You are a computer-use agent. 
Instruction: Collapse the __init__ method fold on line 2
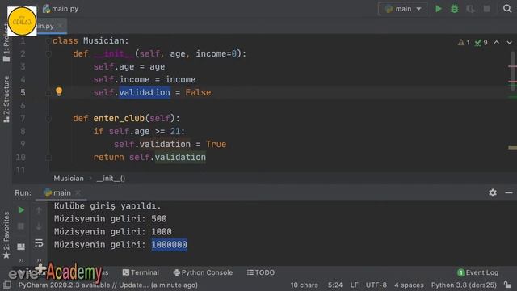[x=48, y=54]
